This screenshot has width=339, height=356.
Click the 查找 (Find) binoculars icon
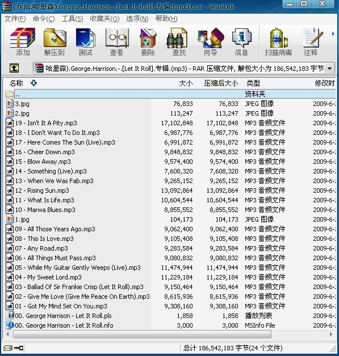(177, 38)
